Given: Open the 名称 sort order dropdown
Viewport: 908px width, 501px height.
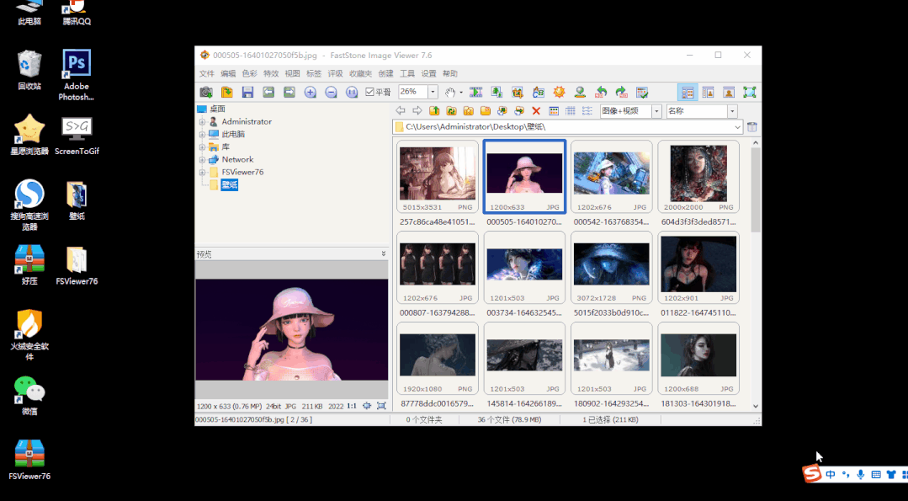Looking at the screenshot, I should point(731,111).
